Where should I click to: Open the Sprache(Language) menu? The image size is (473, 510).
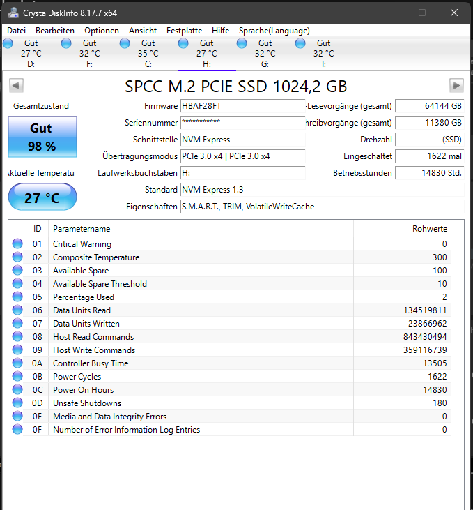tap(274, 31)
